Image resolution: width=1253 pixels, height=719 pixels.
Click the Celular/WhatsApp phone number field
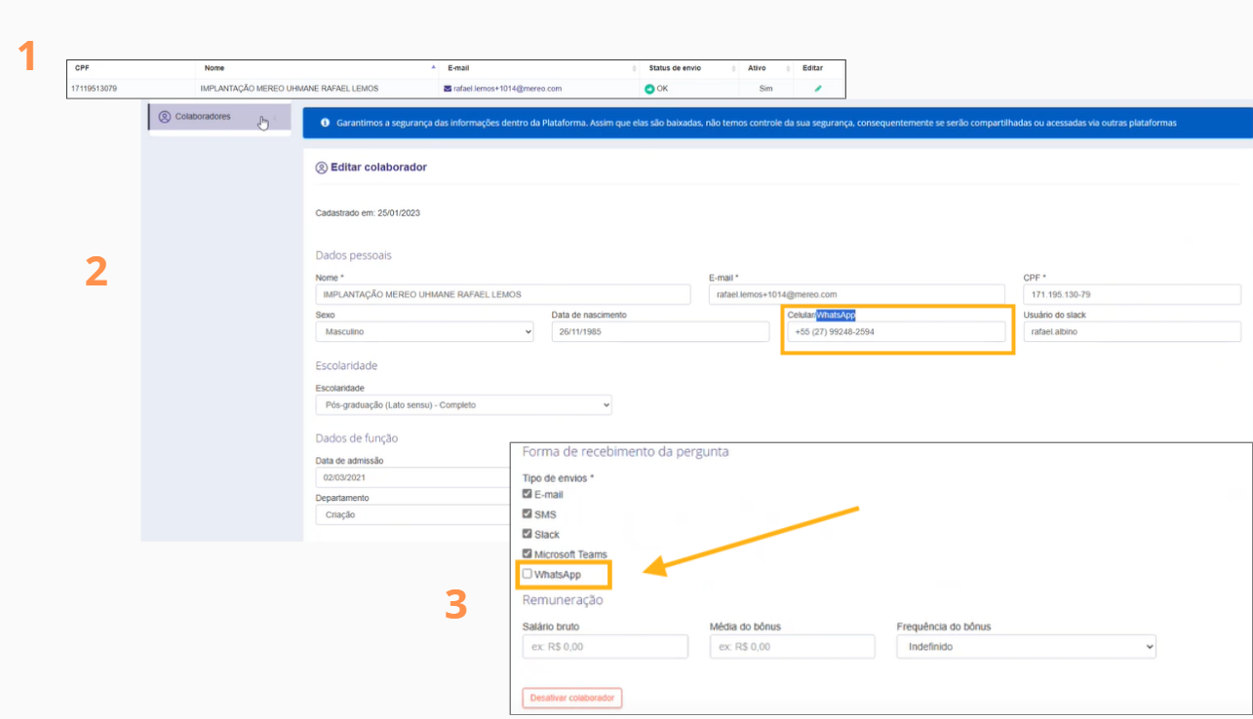895,332
